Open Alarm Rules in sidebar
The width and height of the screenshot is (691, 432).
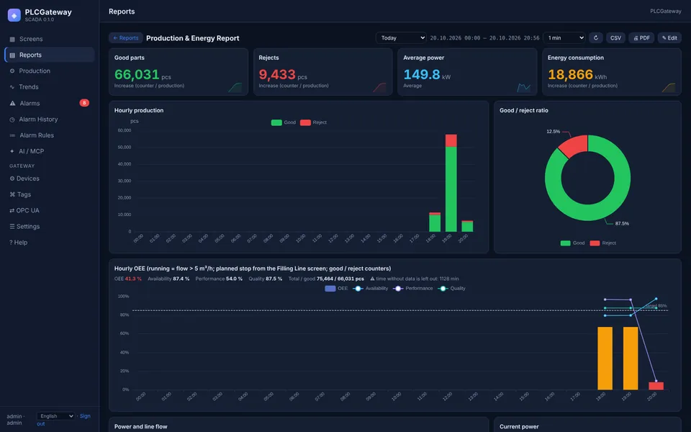(x=50, y=135)
